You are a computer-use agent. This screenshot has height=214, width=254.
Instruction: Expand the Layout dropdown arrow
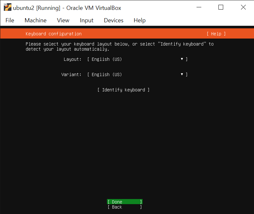click(x=182, y=59)
